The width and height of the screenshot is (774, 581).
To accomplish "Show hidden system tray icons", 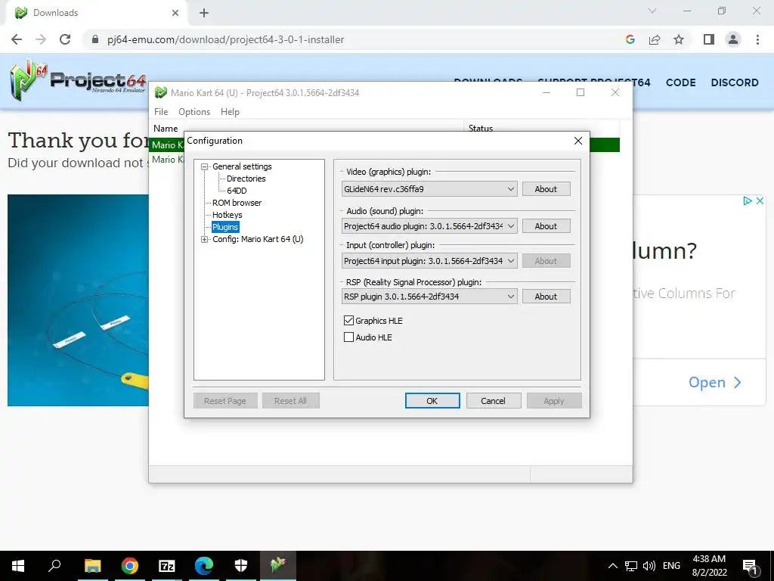I will click(x=612, y=566).
